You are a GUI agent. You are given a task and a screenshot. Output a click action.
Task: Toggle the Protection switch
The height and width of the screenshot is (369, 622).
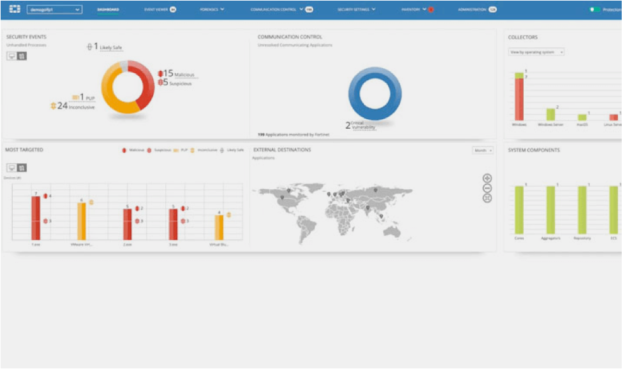(x=595, y=10)
